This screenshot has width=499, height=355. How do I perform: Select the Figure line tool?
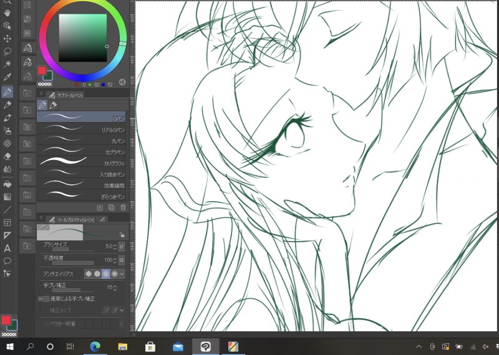coord(7,210)
